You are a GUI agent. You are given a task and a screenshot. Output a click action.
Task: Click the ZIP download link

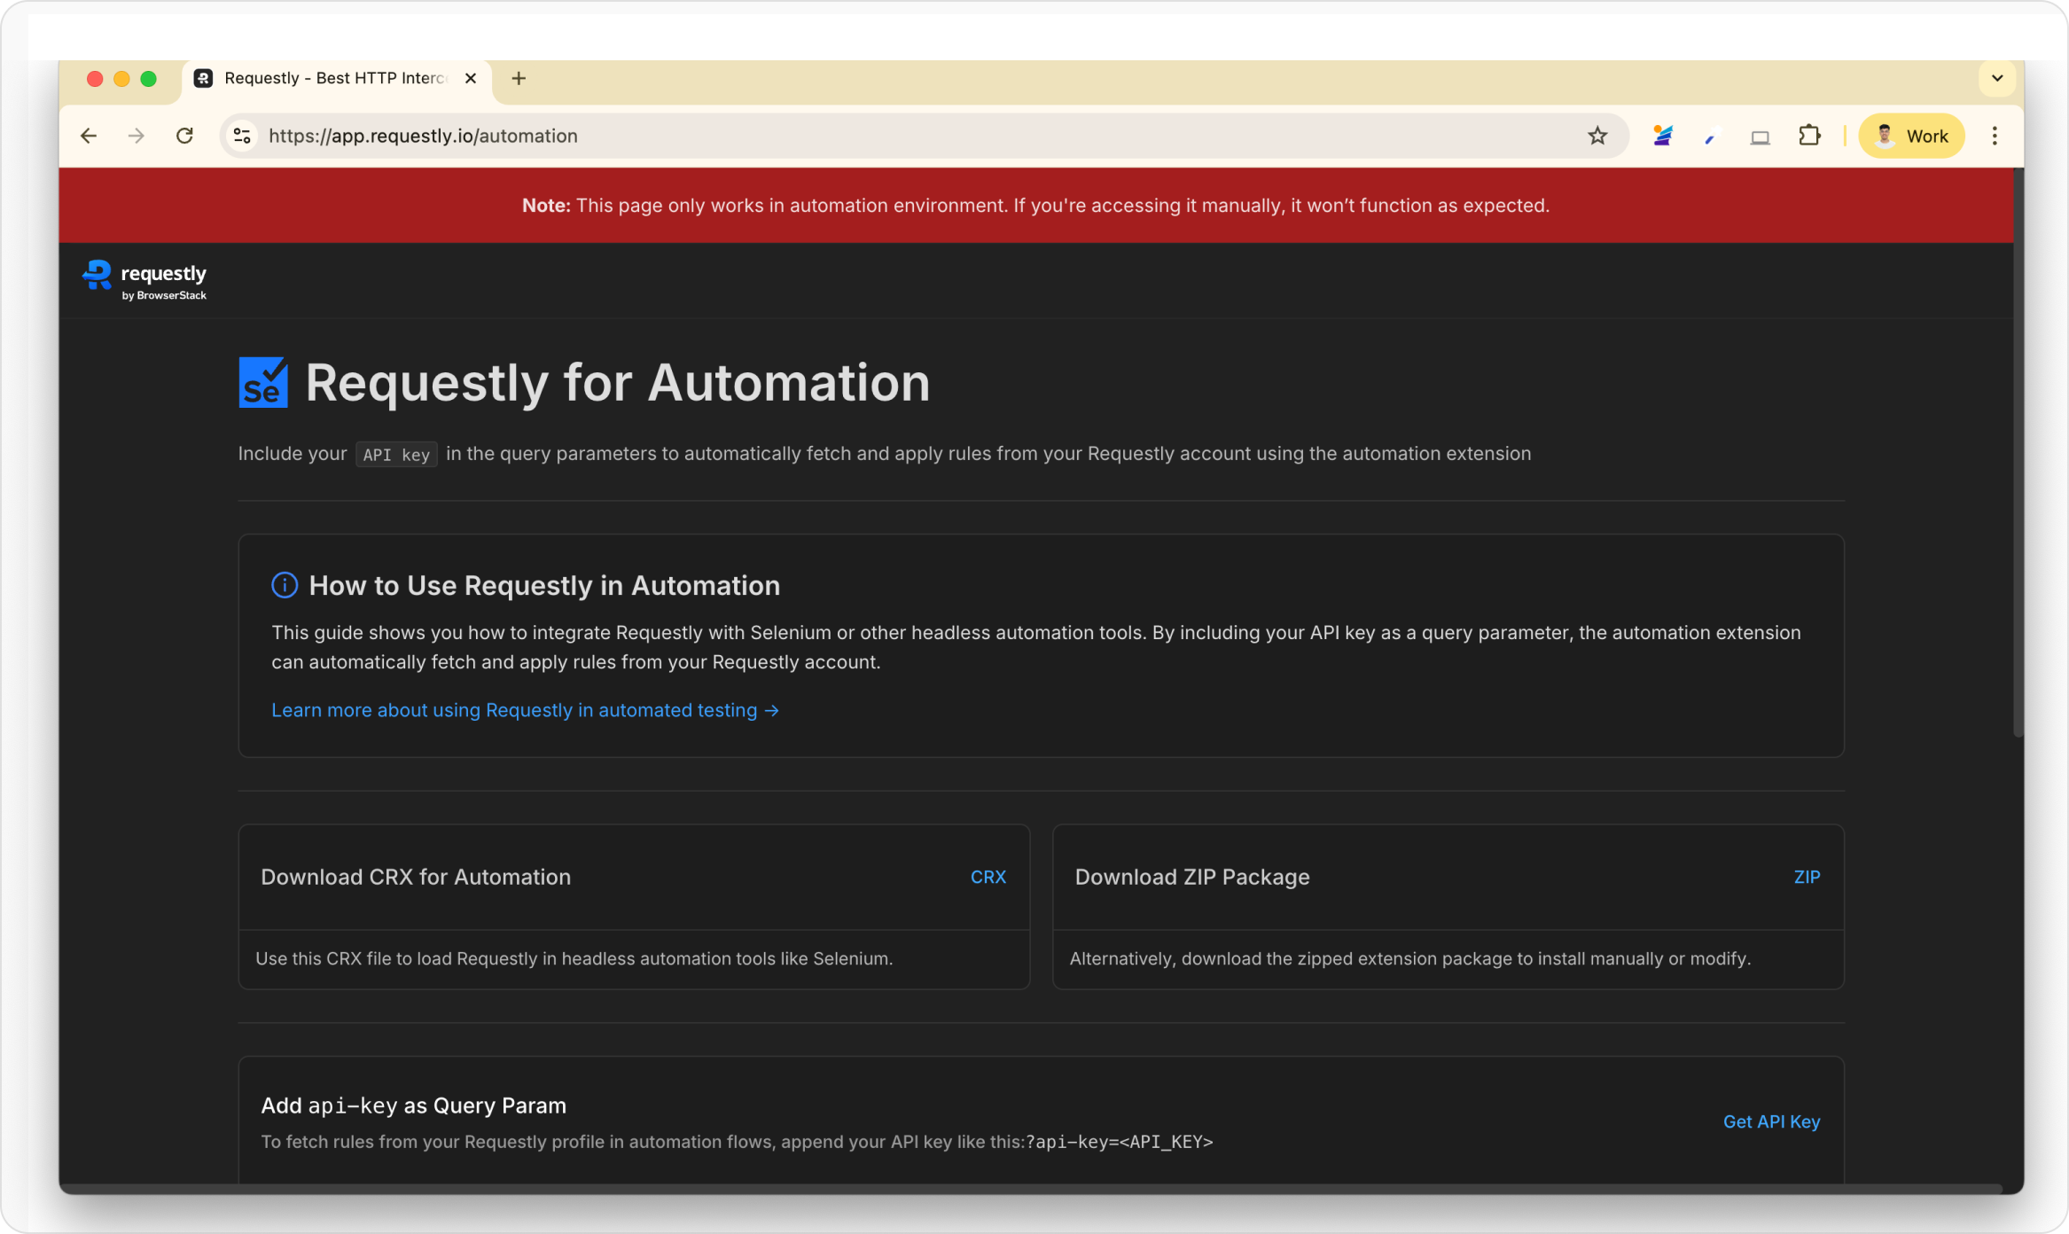(1806, 877)
